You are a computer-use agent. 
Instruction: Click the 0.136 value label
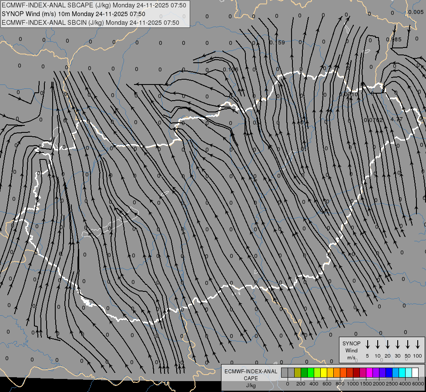230,70
